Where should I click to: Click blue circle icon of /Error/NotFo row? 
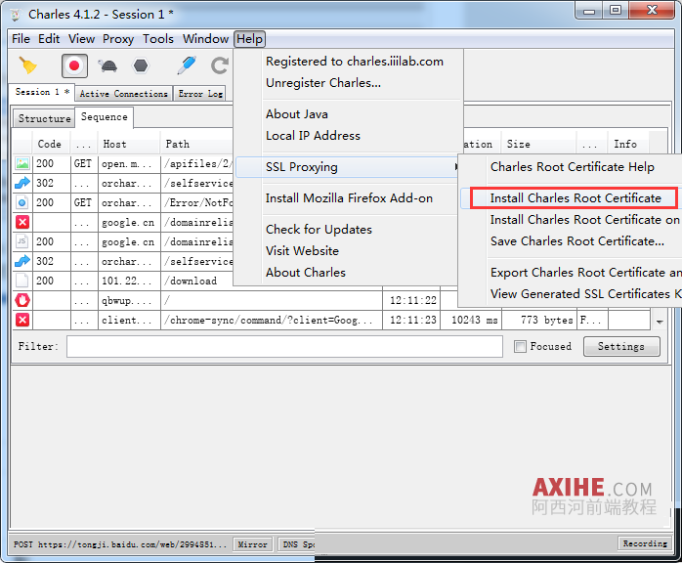[x=22, y=202]
